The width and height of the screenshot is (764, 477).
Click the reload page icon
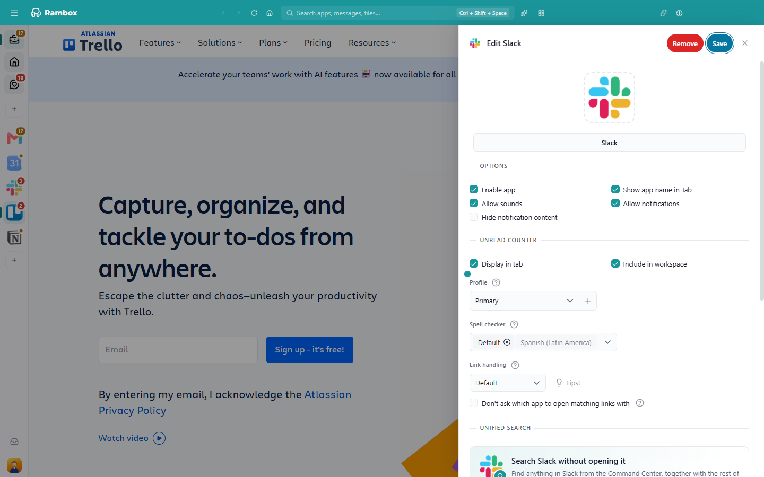tap(254, 13)
